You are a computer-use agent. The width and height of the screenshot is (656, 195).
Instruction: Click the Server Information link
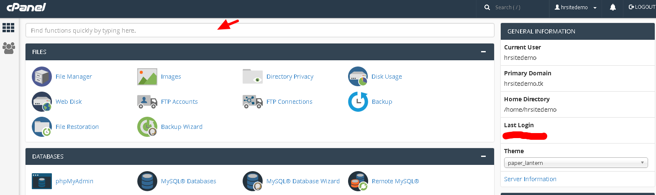tap(530, 179)
